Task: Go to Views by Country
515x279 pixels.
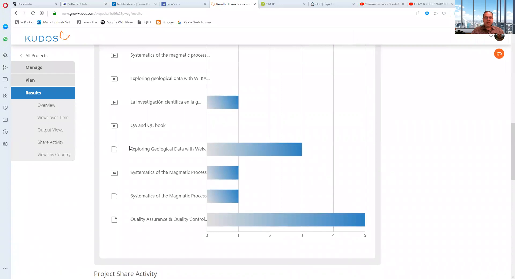Action: [54, 155]
